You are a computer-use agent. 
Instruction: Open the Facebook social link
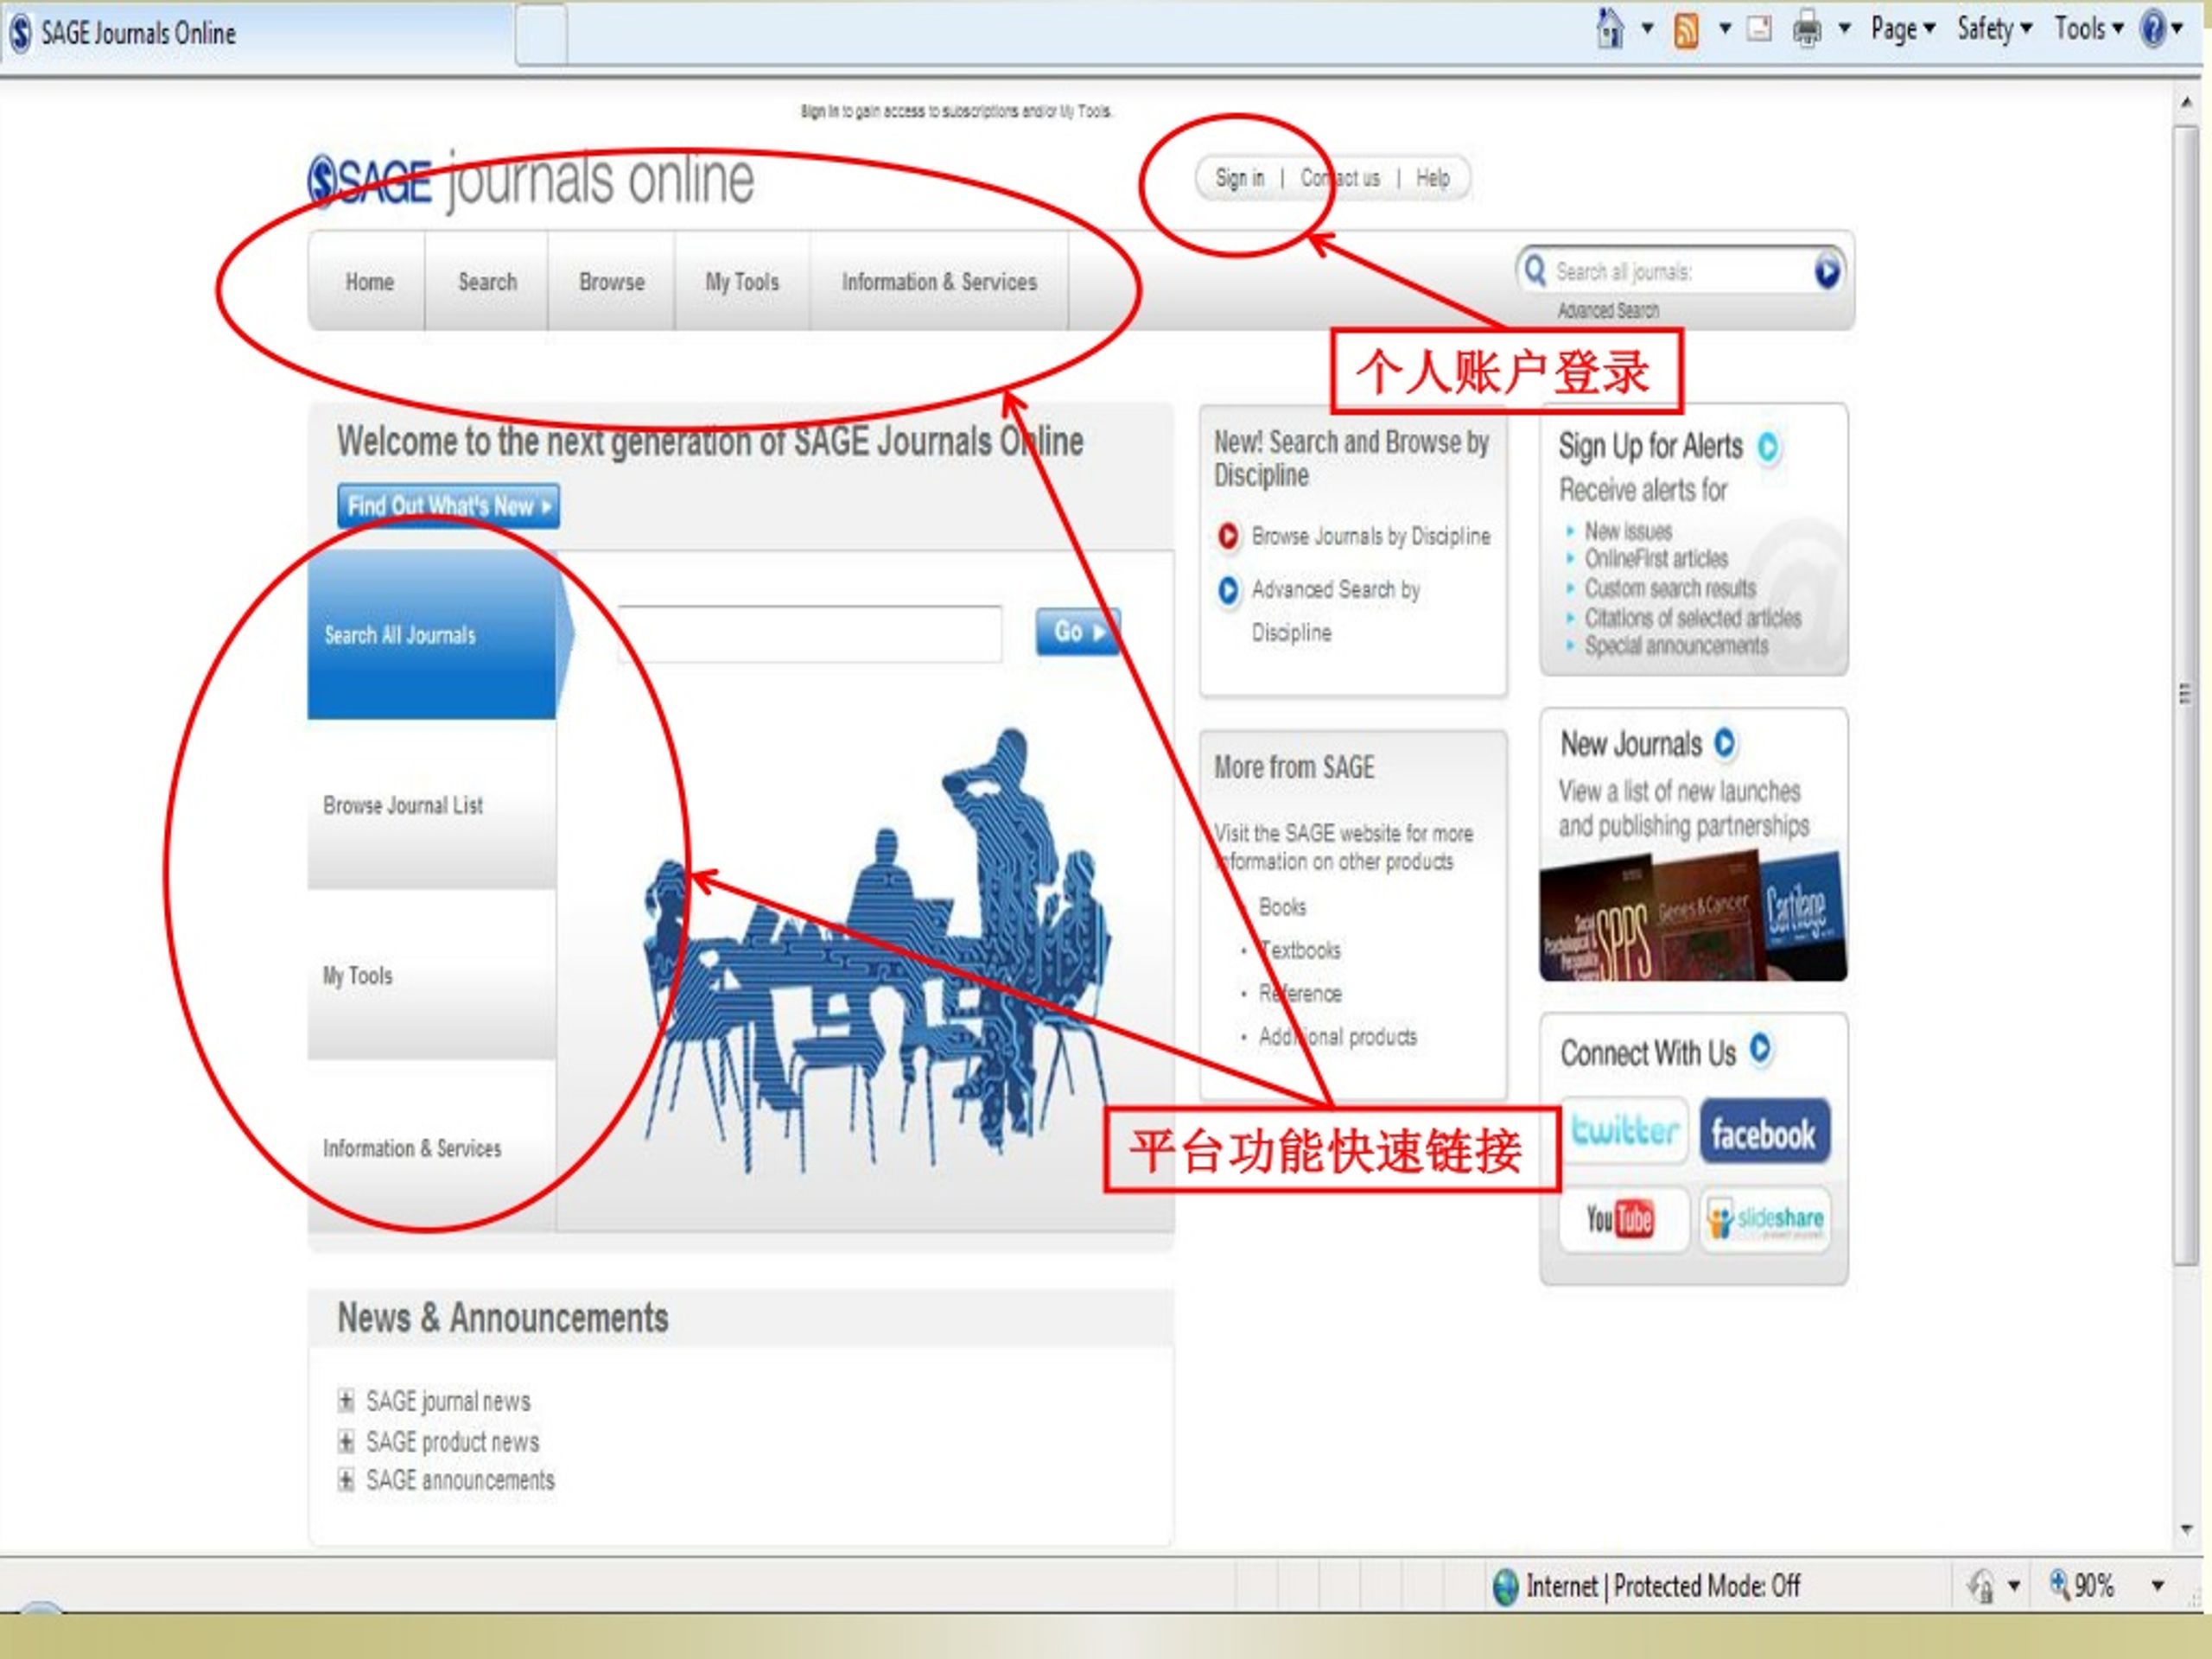(x=1764, y=1132)
